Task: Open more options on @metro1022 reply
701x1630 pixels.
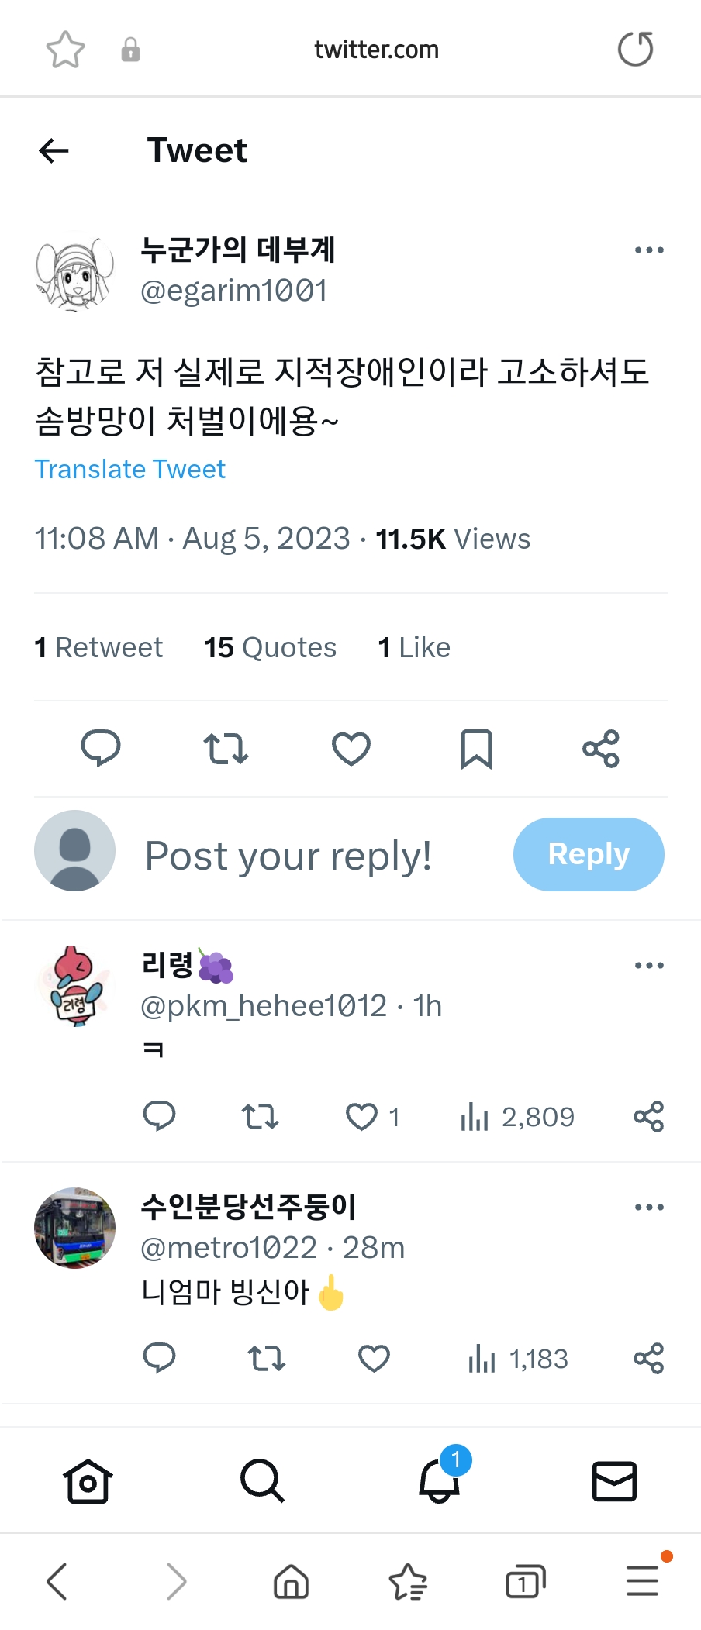Action: (649, 1208)
